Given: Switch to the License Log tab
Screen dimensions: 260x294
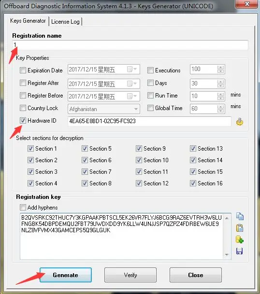Looking at the screenshot, I should tap(65, 22).
